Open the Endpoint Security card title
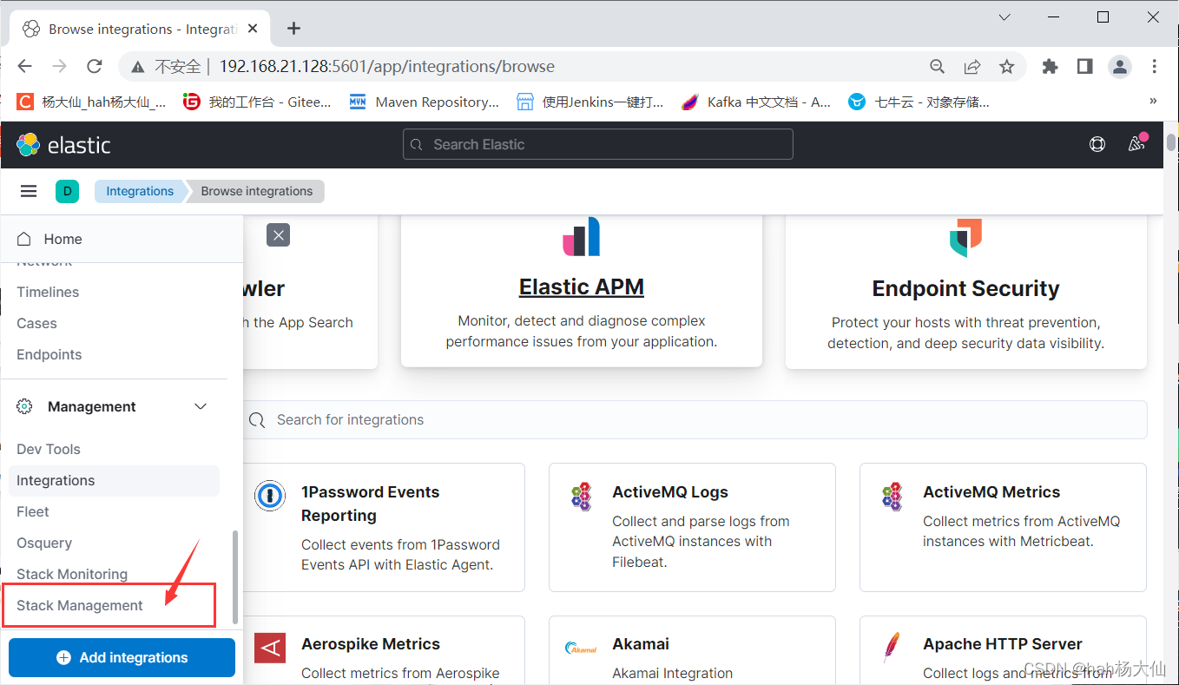This screenshot has height=685, width=1179. (965, 288)
